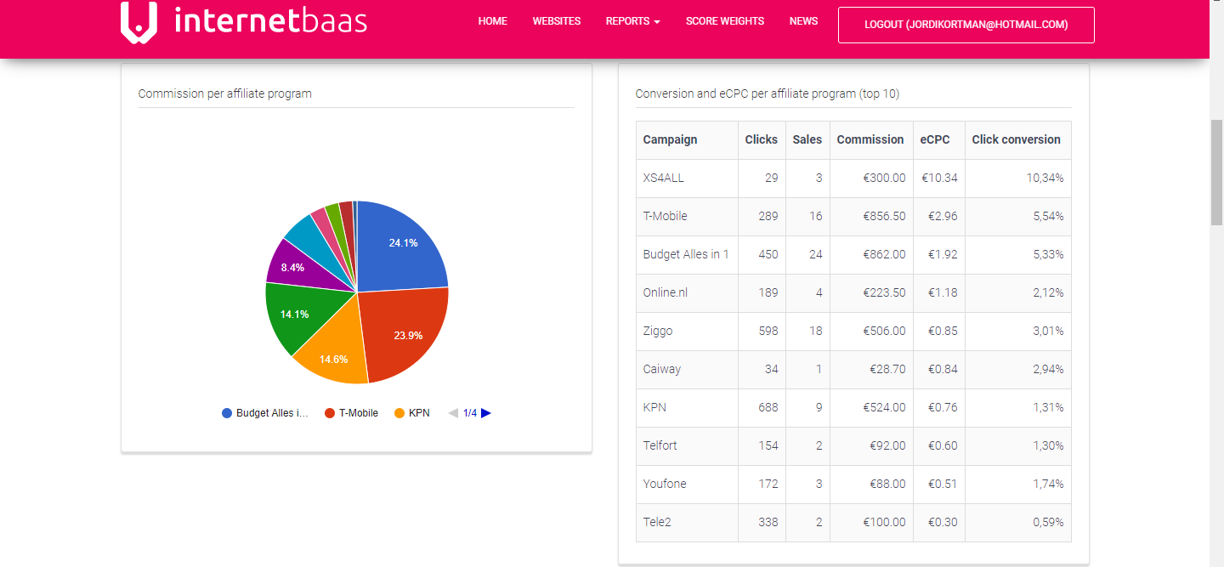Screen dimensions: 1224x567
Task: Open the Budget Alles in 1 campaign link
Action: pyautogui.click(x=686, y=254)
